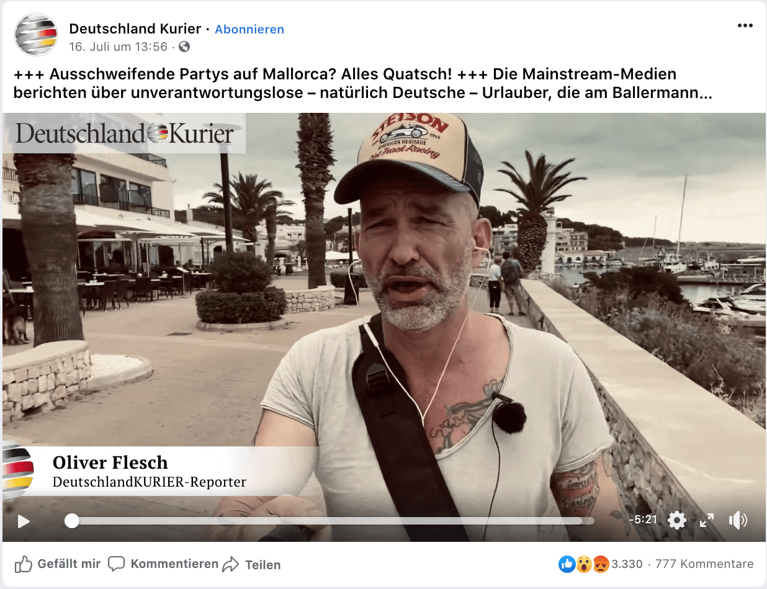Mute the video using the speaker icon
767x589 pixels.
coord(738,520)
